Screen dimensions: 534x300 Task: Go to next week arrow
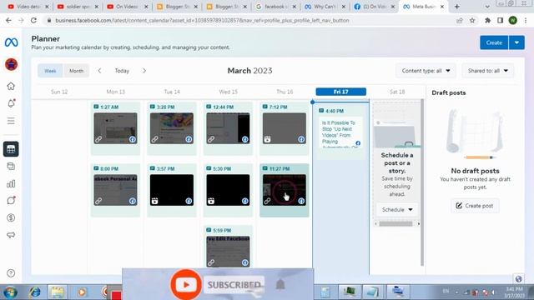coord(144,71)
